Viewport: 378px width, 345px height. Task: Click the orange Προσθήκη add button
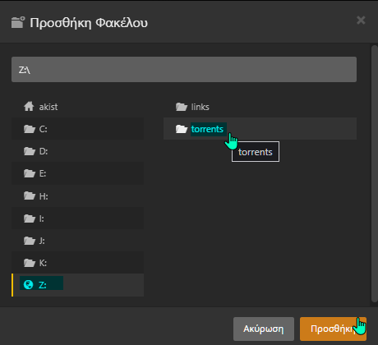(333, 329)
